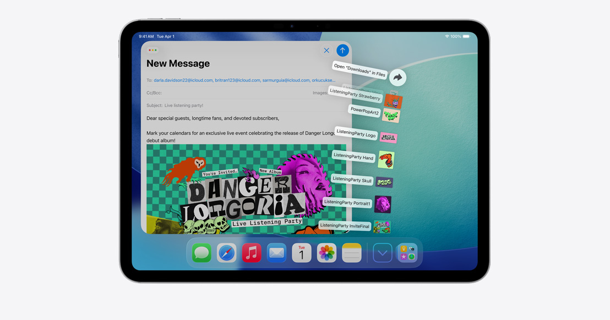Select truncated recipient orkucukse...
610x320 pixels.
[323, 80]
